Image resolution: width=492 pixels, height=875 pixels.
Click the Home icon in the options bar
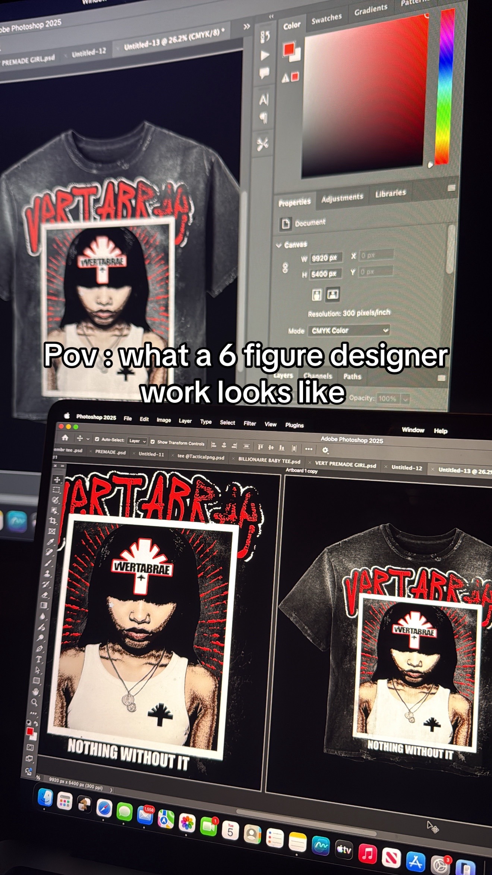(x=65, y=437)
